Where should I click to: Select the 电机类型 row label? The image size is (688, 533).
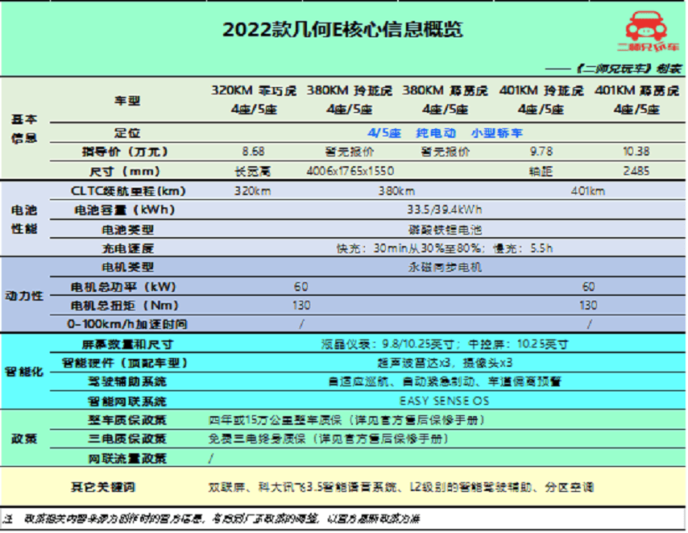click(x=127, y=268)
